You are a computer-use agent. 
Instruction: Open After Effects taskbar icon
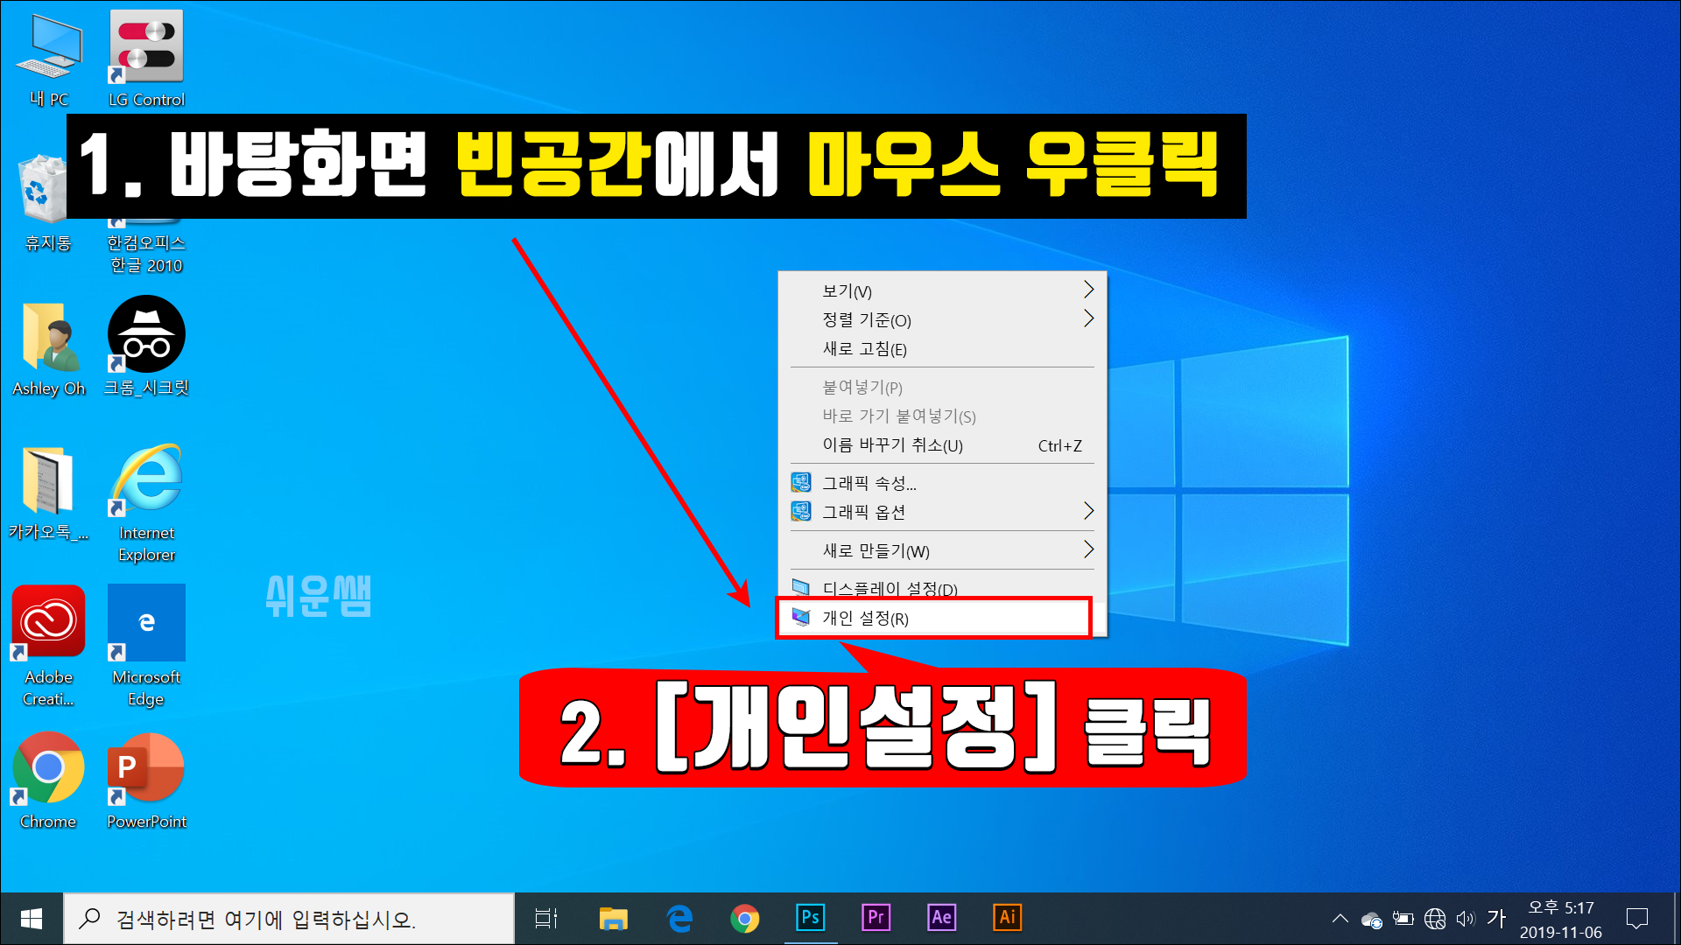(941, 918)
